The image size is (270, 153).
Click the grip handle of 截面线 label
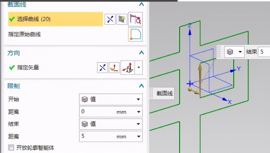coord(151,93)
